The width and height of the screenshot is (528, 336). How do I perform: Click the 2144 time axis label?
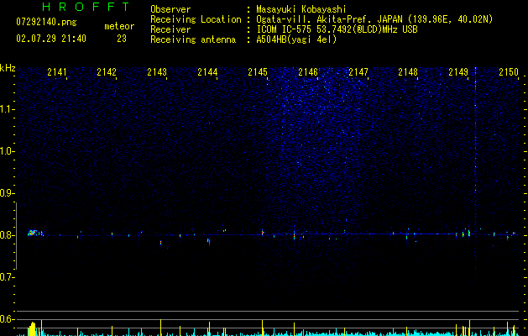pyautogui.click(x=207, y=72)
